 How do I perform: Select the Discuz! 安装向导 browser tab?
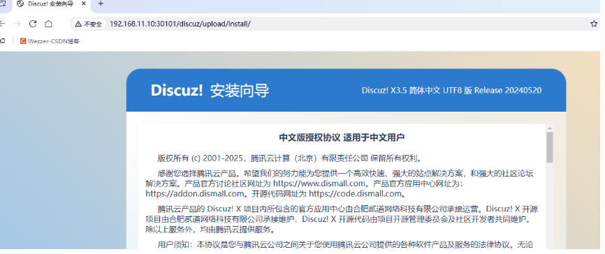50,4
